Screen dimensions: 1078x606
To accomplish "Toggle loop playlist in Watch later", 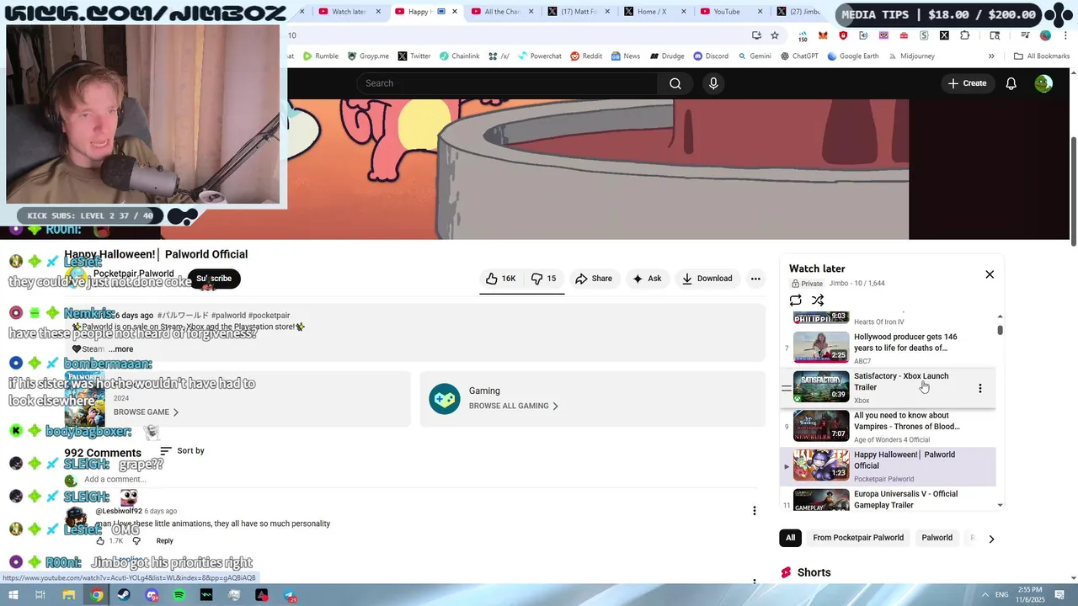I will coord(796,300).
